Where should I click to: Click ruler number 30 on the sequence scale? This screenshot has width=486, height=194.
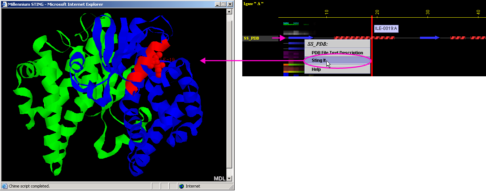click(x=428, y=12)
